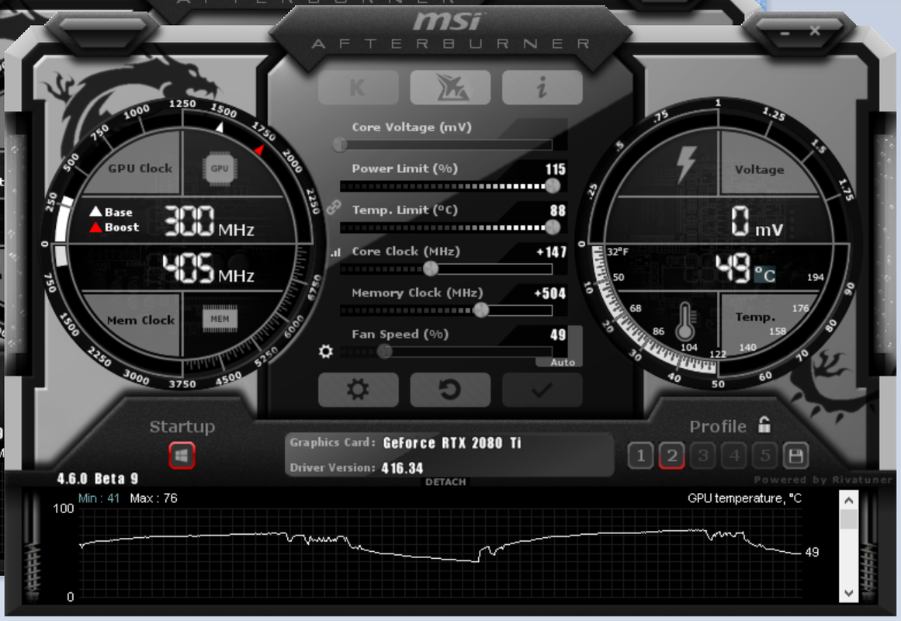The height and width of the screenshot is (621, 901).
Task: Load profile slot 1
Action: [x=641, y=456]
